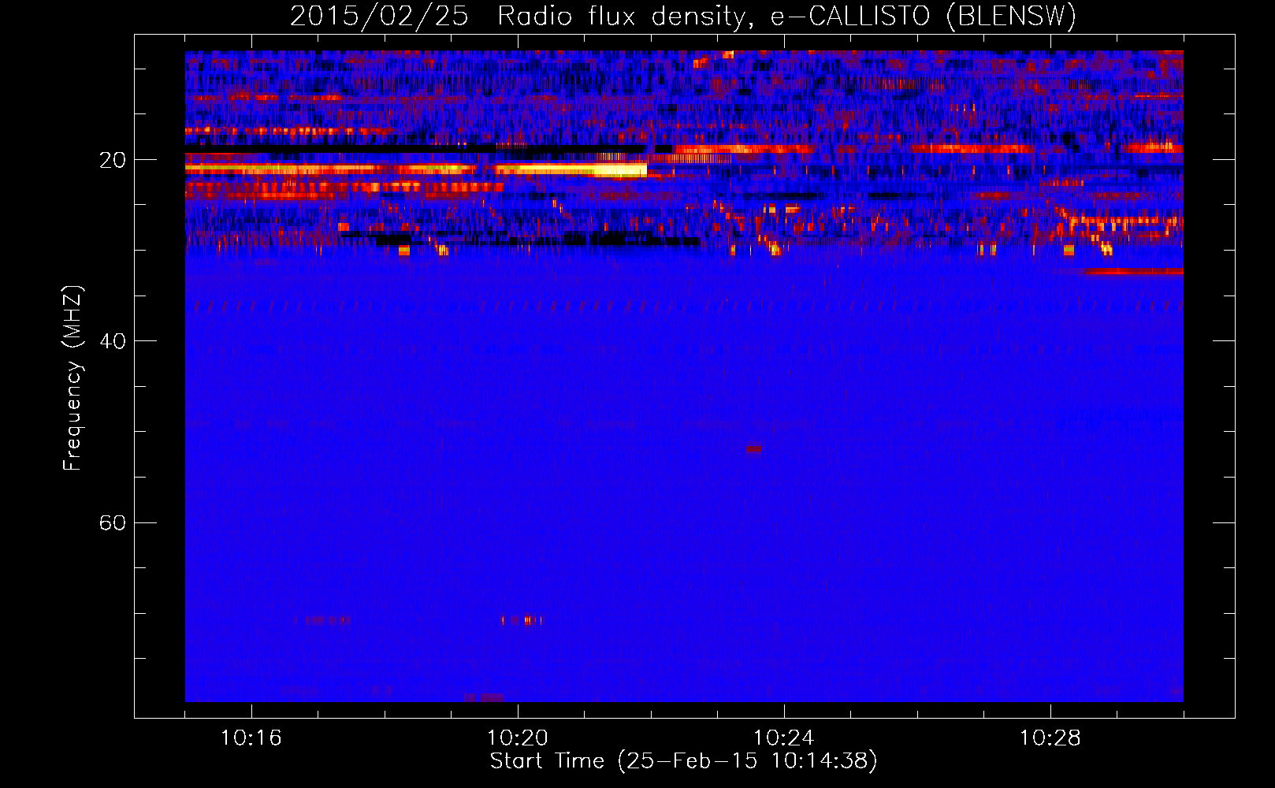This screenshot has width=1275, height=788.
Task: Click the '10:16' time axis label
Action: click(x=251, y=738)
